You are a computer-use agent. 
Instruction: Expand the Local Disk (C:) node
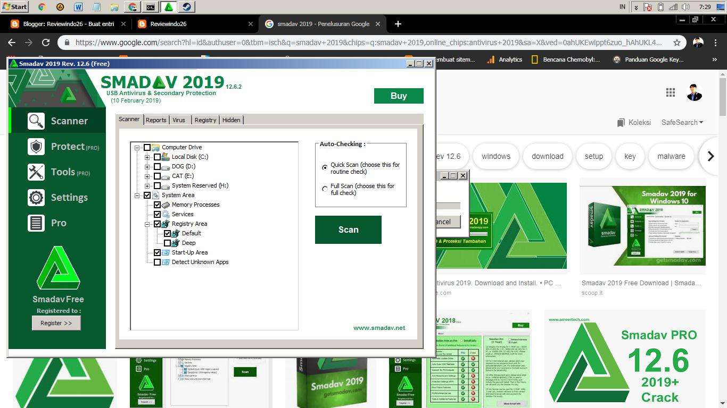pyautogui.click(x=147, y=157)
